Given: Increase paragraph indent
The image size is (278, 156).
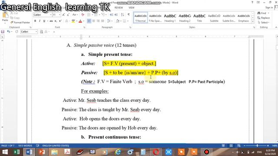Looking at the screenshot, I should 116,15.
